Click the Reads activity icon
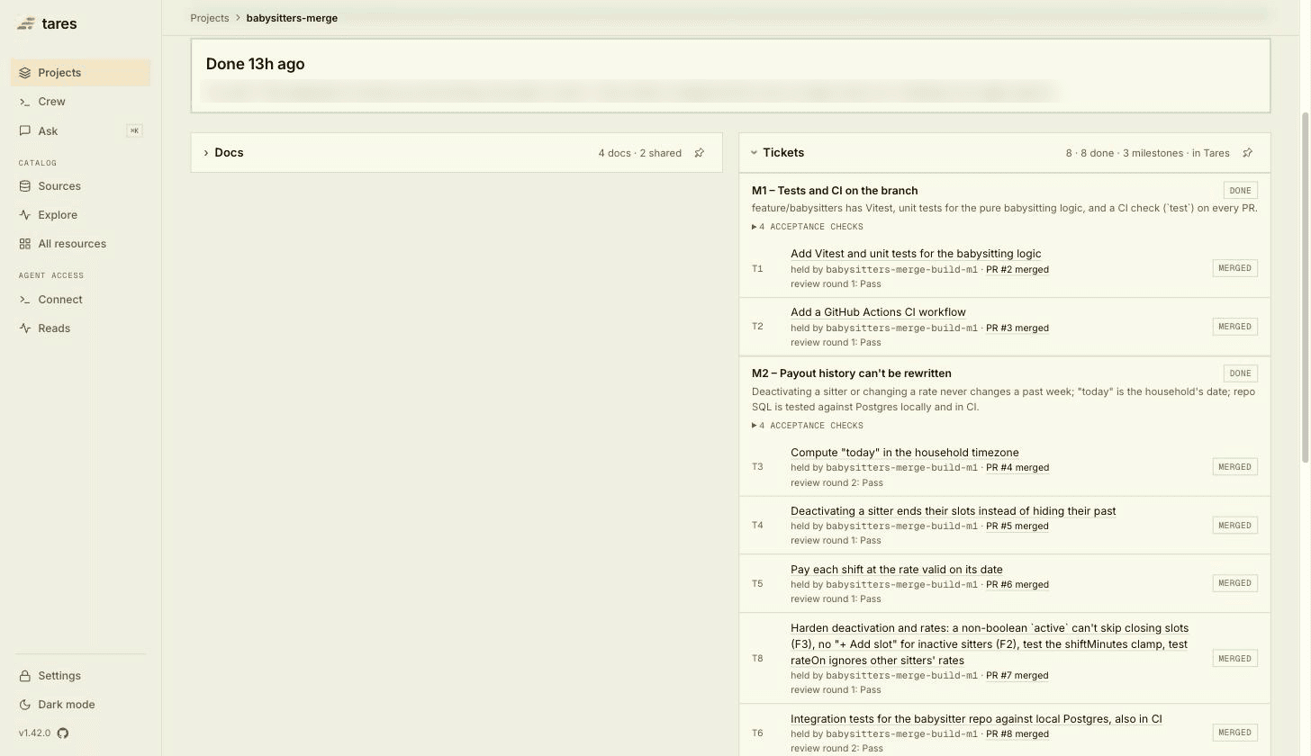Image resolution: width=1311 pixels, height=756 pixels. click(25, 328)
